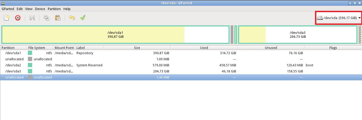Click the Resize/Move toolbar icon

click(32, 18)
